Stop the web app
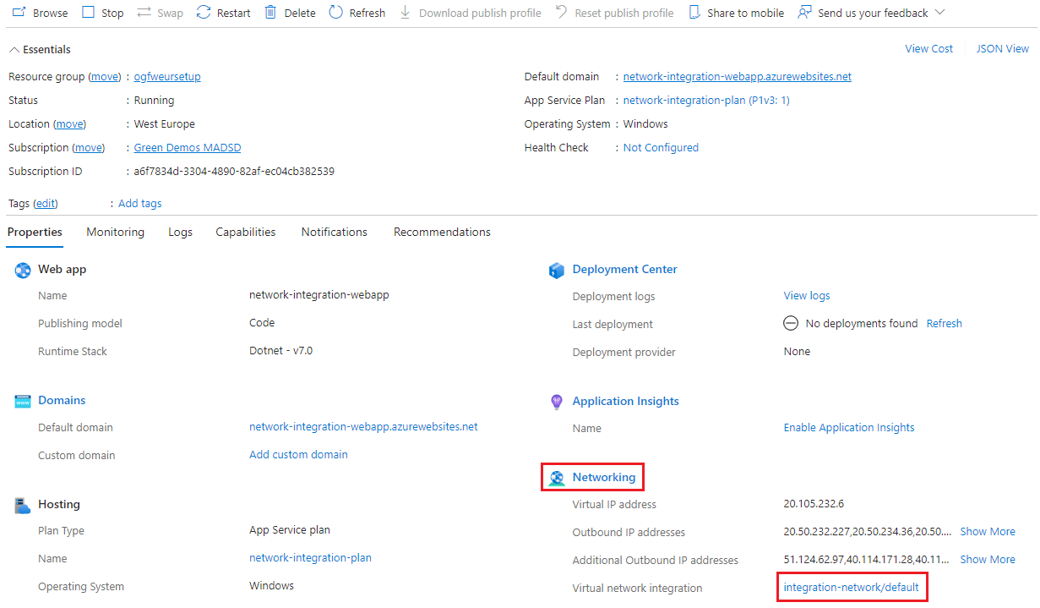 [101, 12]
